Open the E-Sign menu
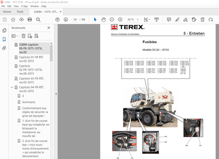The height and width of the screenshot is (159, 219). [24, 6]
